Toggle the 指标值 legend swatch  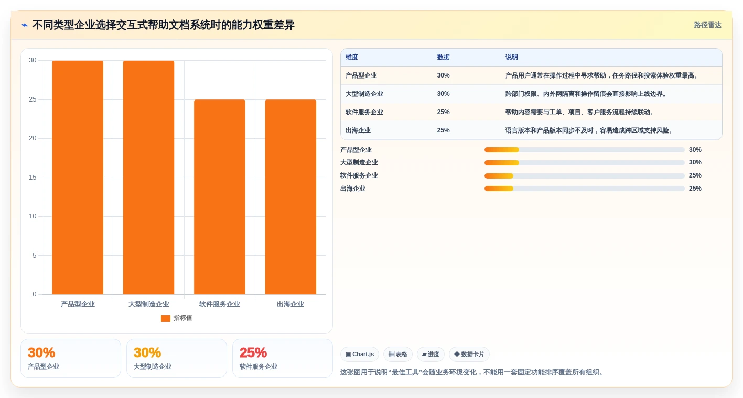click(x=166, y=318)
